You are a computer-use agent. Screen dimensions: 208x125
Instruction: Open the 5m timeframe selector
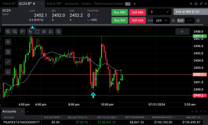(22, 31)
